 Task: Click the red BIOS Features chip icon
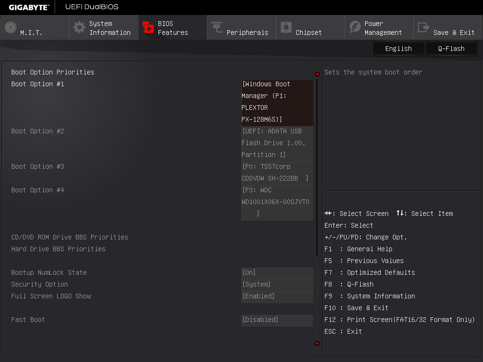[148, 27]
